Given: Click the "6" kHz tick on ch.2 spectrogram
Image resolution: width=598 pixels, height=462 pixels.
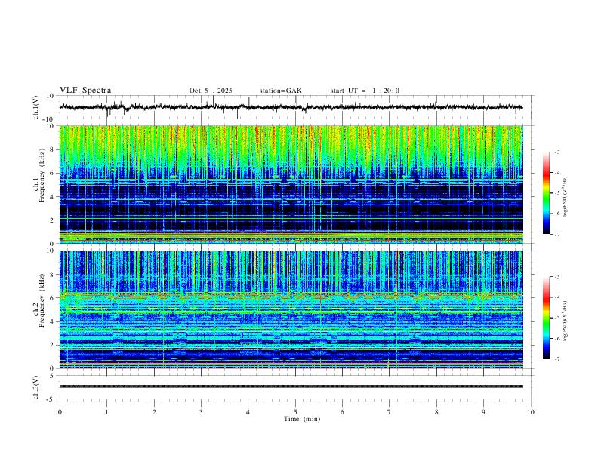Looking at the screenshot, I should coord(52,298).
